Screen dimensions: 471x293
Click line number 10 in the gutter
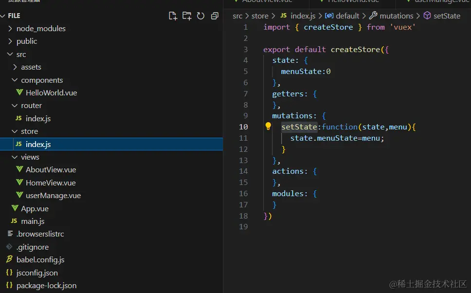243,127
